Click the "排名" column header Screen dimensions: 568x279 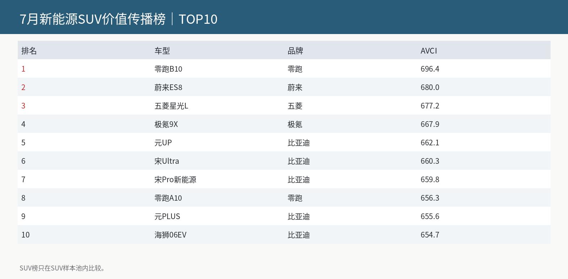pos(29,51)
